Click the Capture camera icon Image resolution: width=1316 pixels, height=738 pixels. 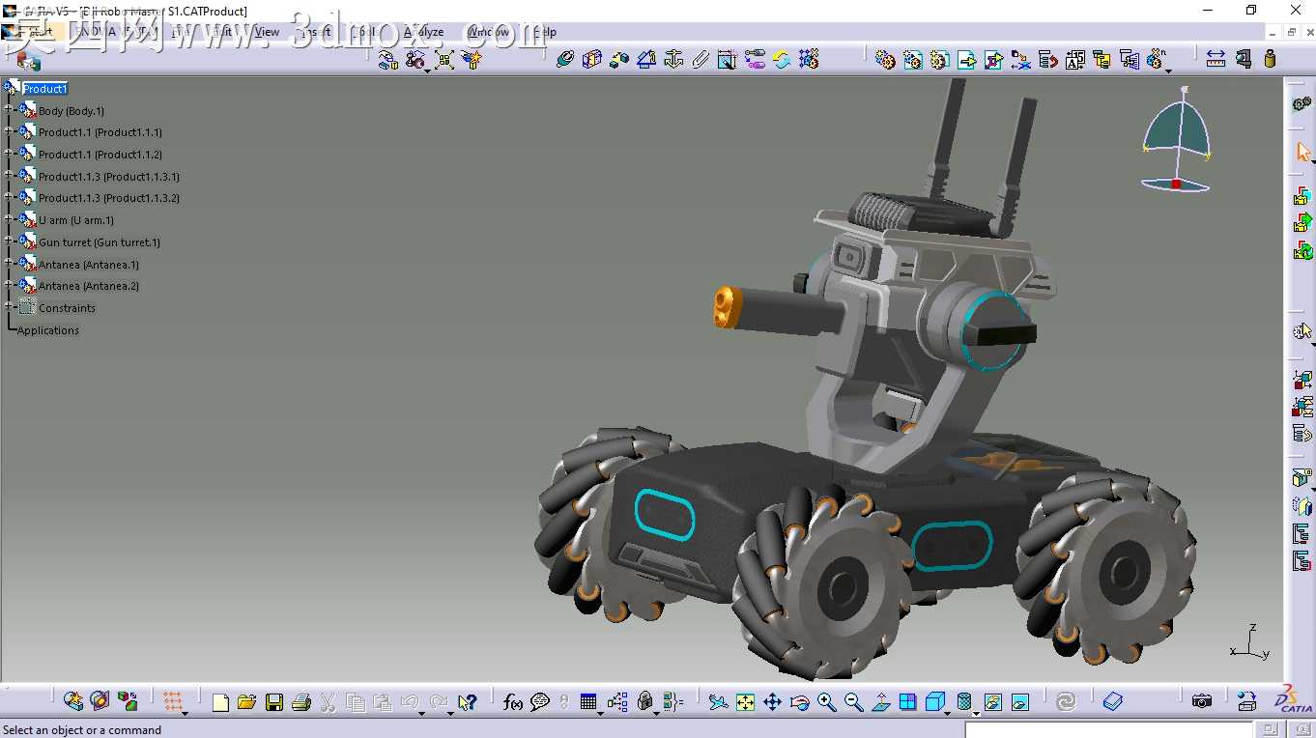tap(1201, 702)
